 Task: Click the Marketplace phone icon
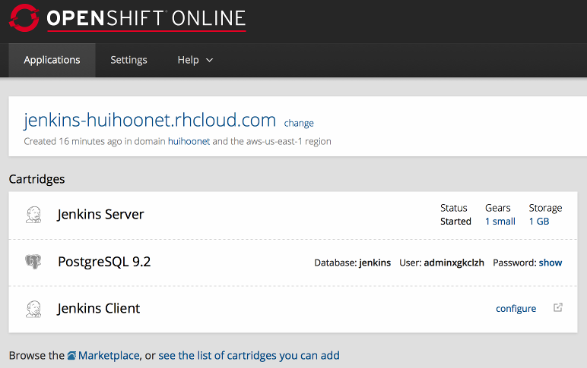[71, 355]
